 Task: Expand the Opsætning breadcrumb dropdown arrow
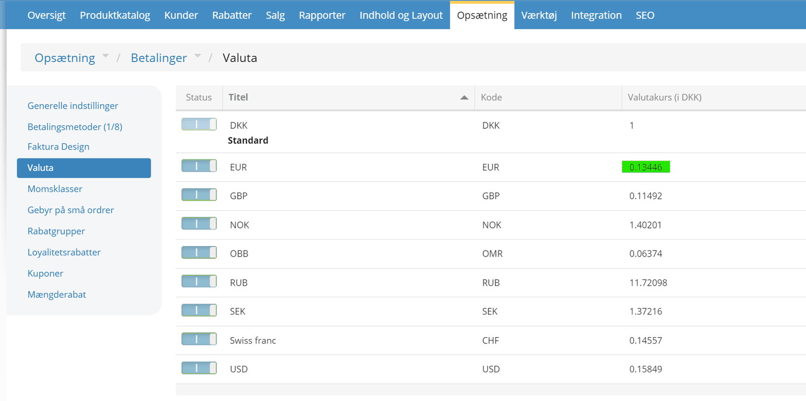click(105, 56)
